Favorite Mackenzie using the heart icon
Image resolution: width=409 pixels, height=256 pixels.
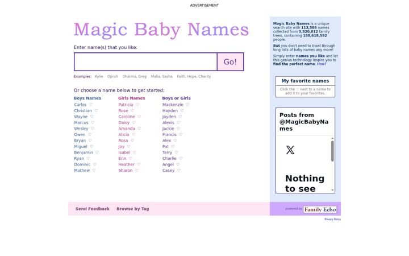tap(187, 105)
